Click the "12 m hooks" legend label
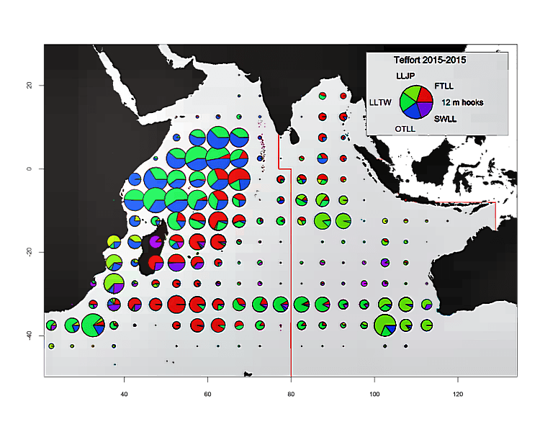The height and width of the screenshot is (432, 540). (462, 103)
